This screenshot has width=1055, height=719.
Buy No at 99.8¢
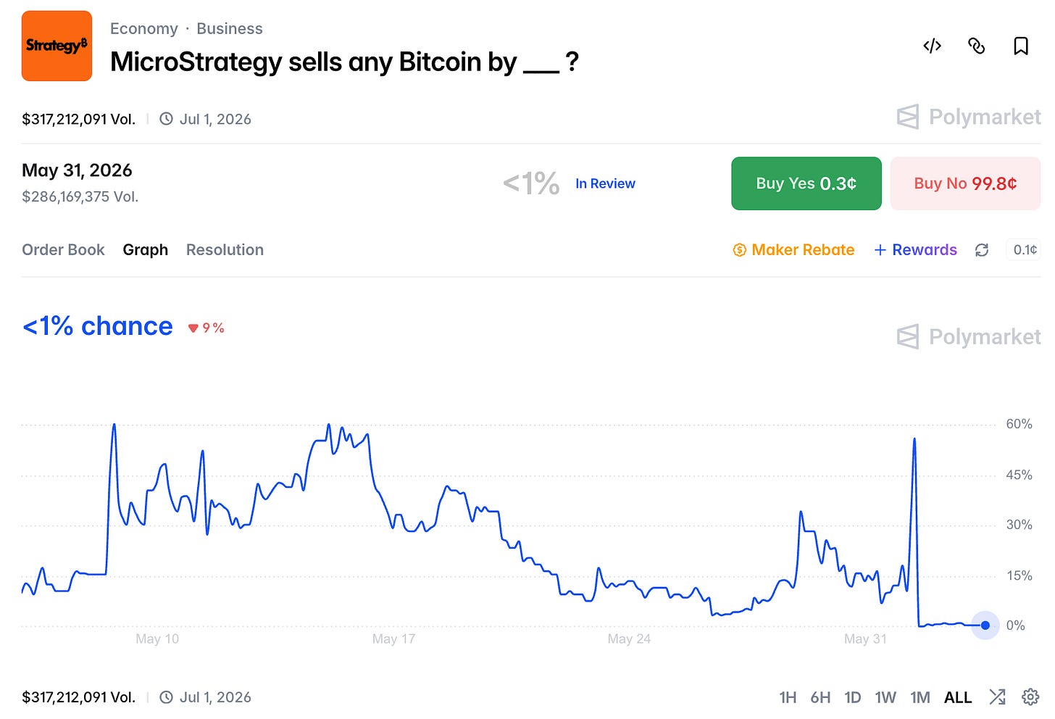click(x=965, y=183)
